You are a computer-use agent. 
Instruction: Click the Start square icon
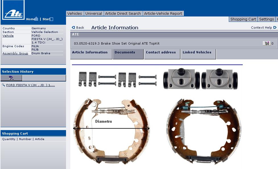51,19
